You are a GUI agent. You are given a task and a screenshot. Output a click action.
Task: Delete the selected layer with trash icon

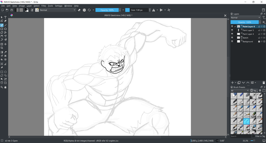coord(264,83)
